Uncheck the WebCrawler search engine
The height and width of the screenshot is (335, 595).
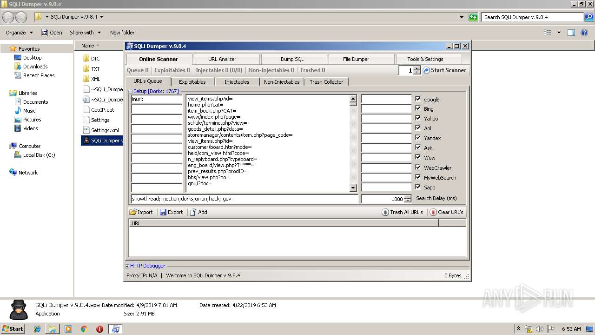pyautogui.click(x=418, y=167)
